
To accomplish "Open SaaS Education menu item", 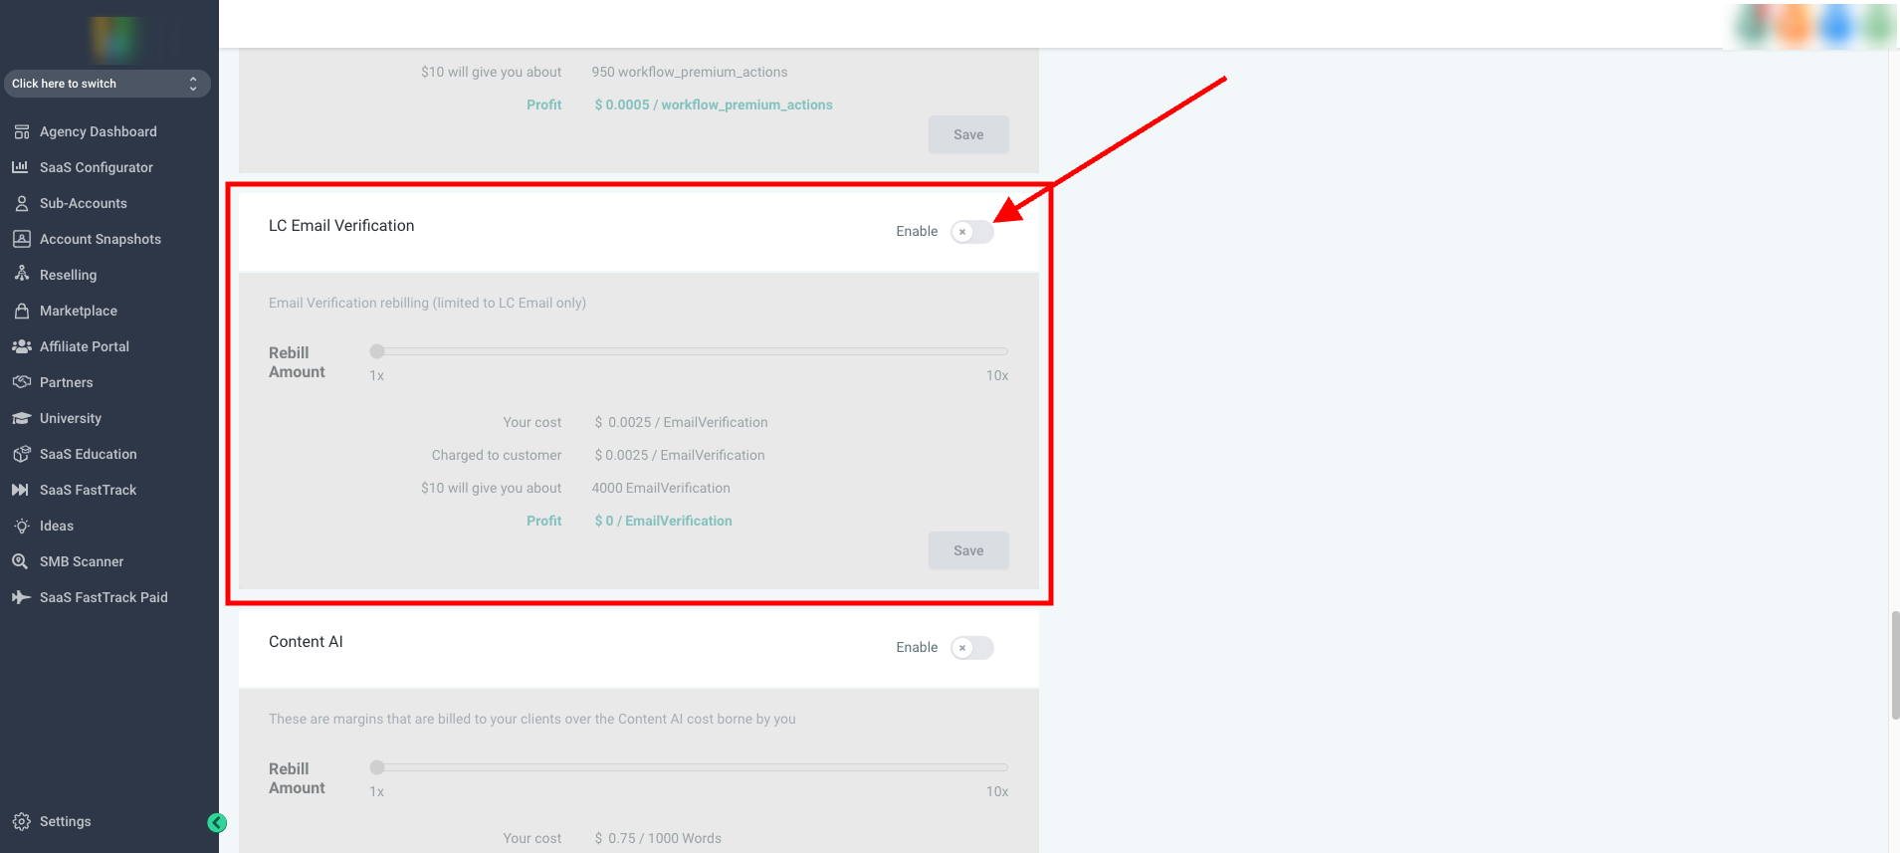I will pos(89,454).
